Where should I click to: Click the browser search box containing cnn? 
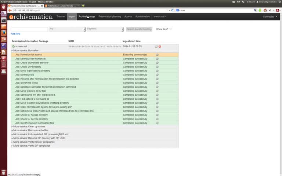pyautogui.click(x=216, y=10)
